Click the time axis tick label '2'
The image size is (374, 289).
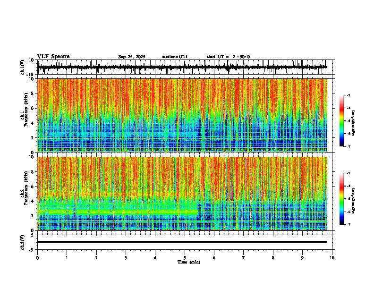point(96,258)
